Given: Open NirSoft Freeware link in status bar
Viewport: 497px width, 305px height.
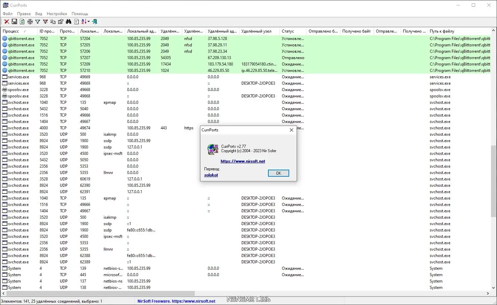Looking at the screenshot, I should (x=176, y=301).
